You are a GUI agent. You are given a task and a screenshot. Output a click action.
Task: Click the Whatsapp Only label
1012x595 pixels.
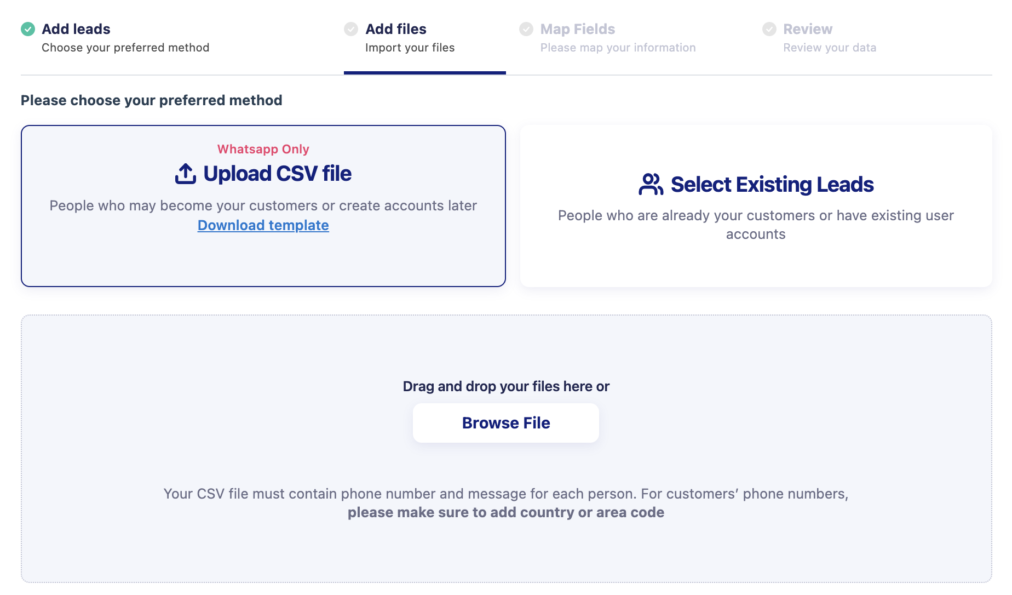coord(263,149)
